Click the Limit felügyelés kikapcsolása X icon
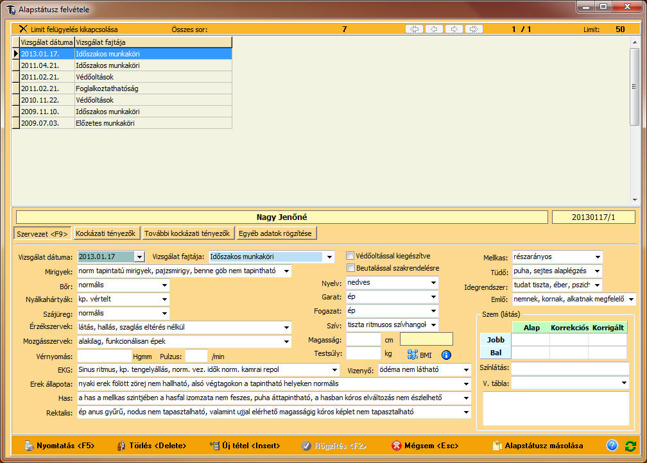Image resolution: width=647 pixels, height=463 pixels. (x=24, y=29)
